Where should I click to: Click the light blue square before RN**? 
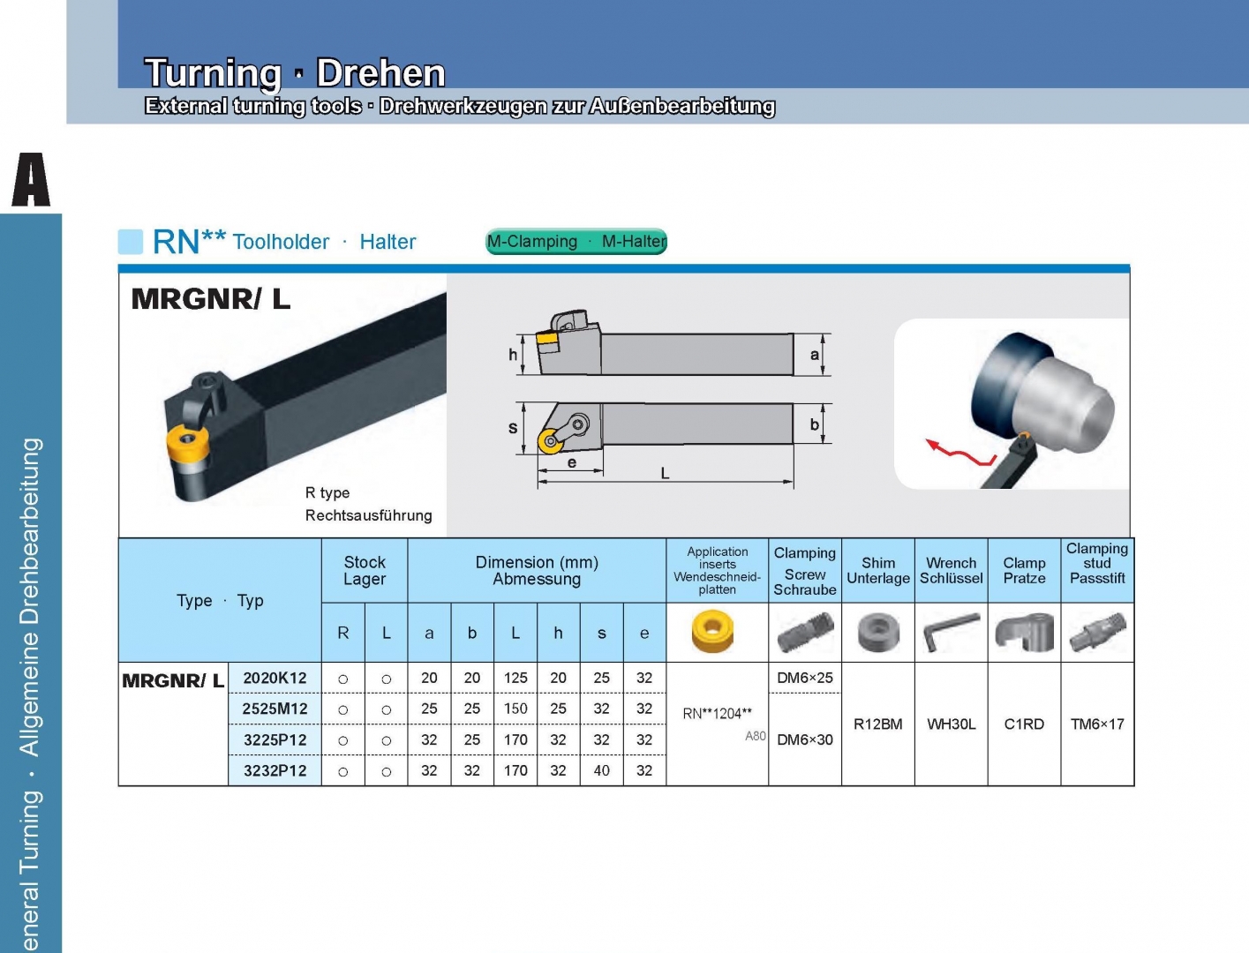click(x=131, y=242)
